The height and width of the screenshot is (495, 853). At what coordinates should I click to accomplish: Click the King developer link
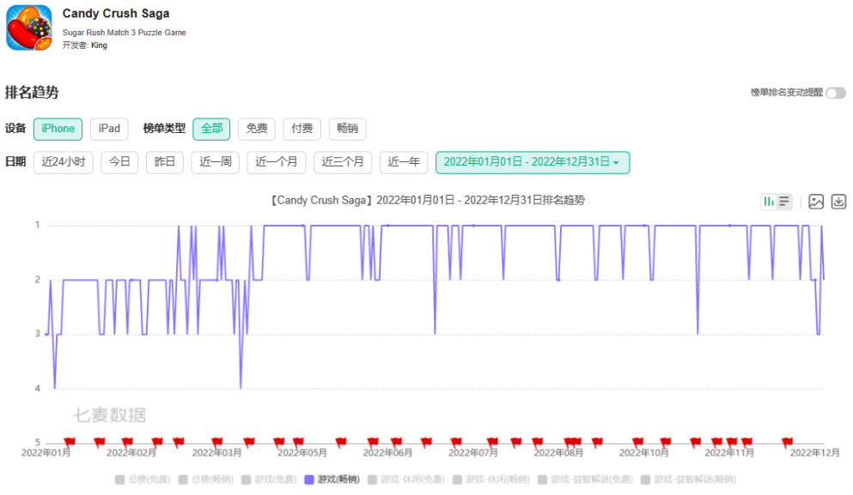(x=98, y=45)
